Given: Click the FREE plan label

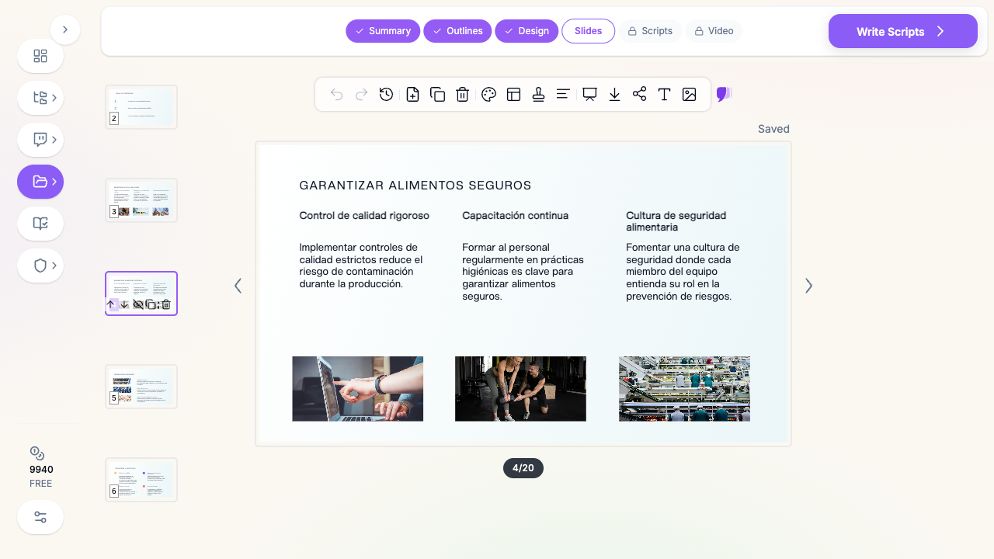Looking at the screenshot, I should (x=41, y=484).
